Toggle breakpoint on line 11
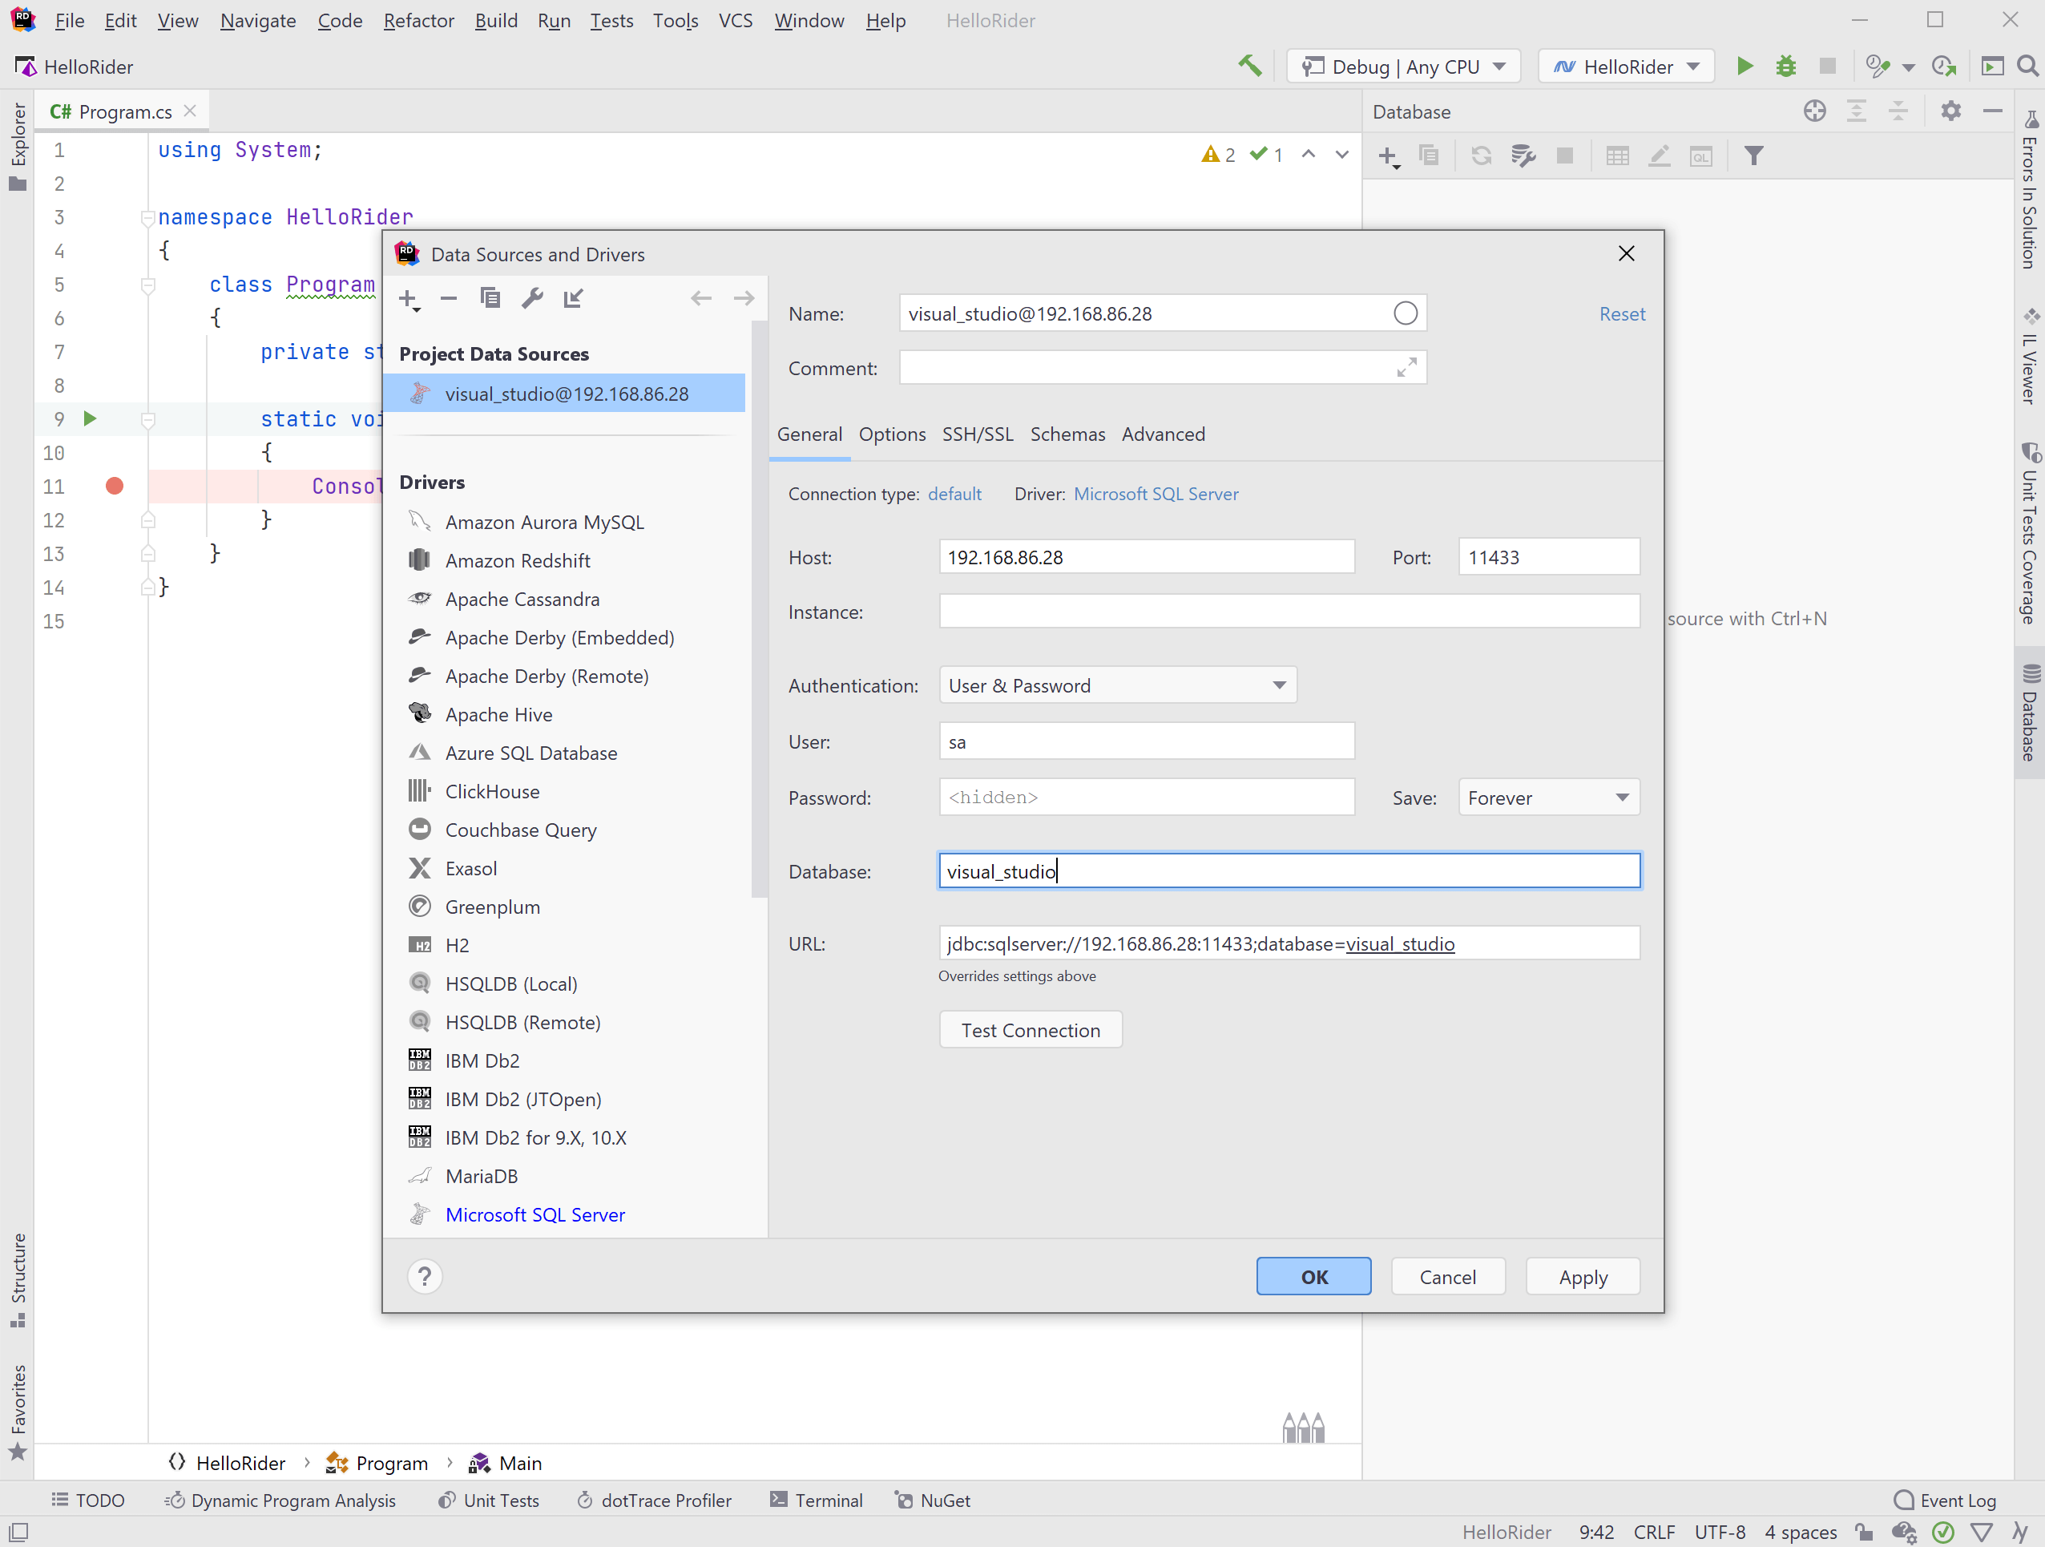 coord(115,487)
